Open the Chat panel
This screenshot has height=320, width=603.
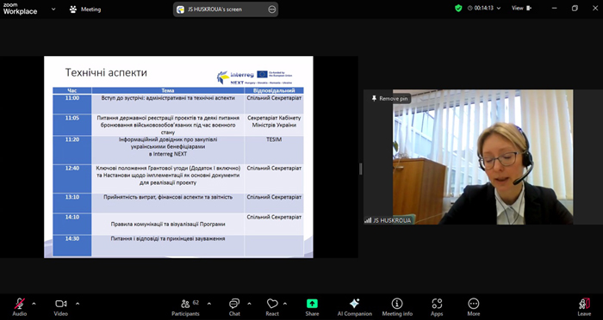click(x=234, y=307)
